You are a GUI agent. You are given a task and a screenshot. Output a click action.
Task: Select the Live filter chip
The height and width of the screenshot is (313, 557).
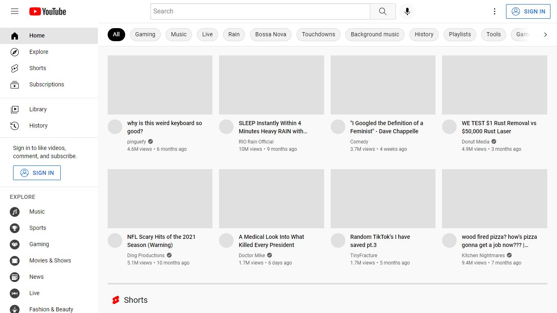coord(208,35)
